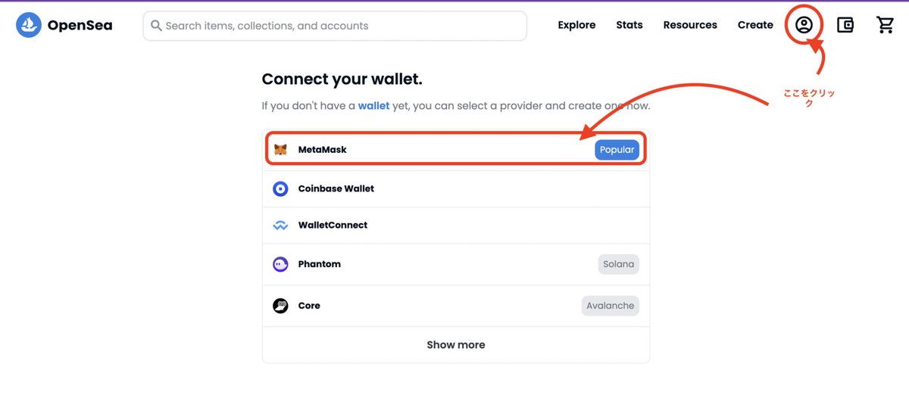Image resolution: width=909 pixels, height=420 pixels.
Task: Click the Solana tag on Phantom
Action: [618, 264]
